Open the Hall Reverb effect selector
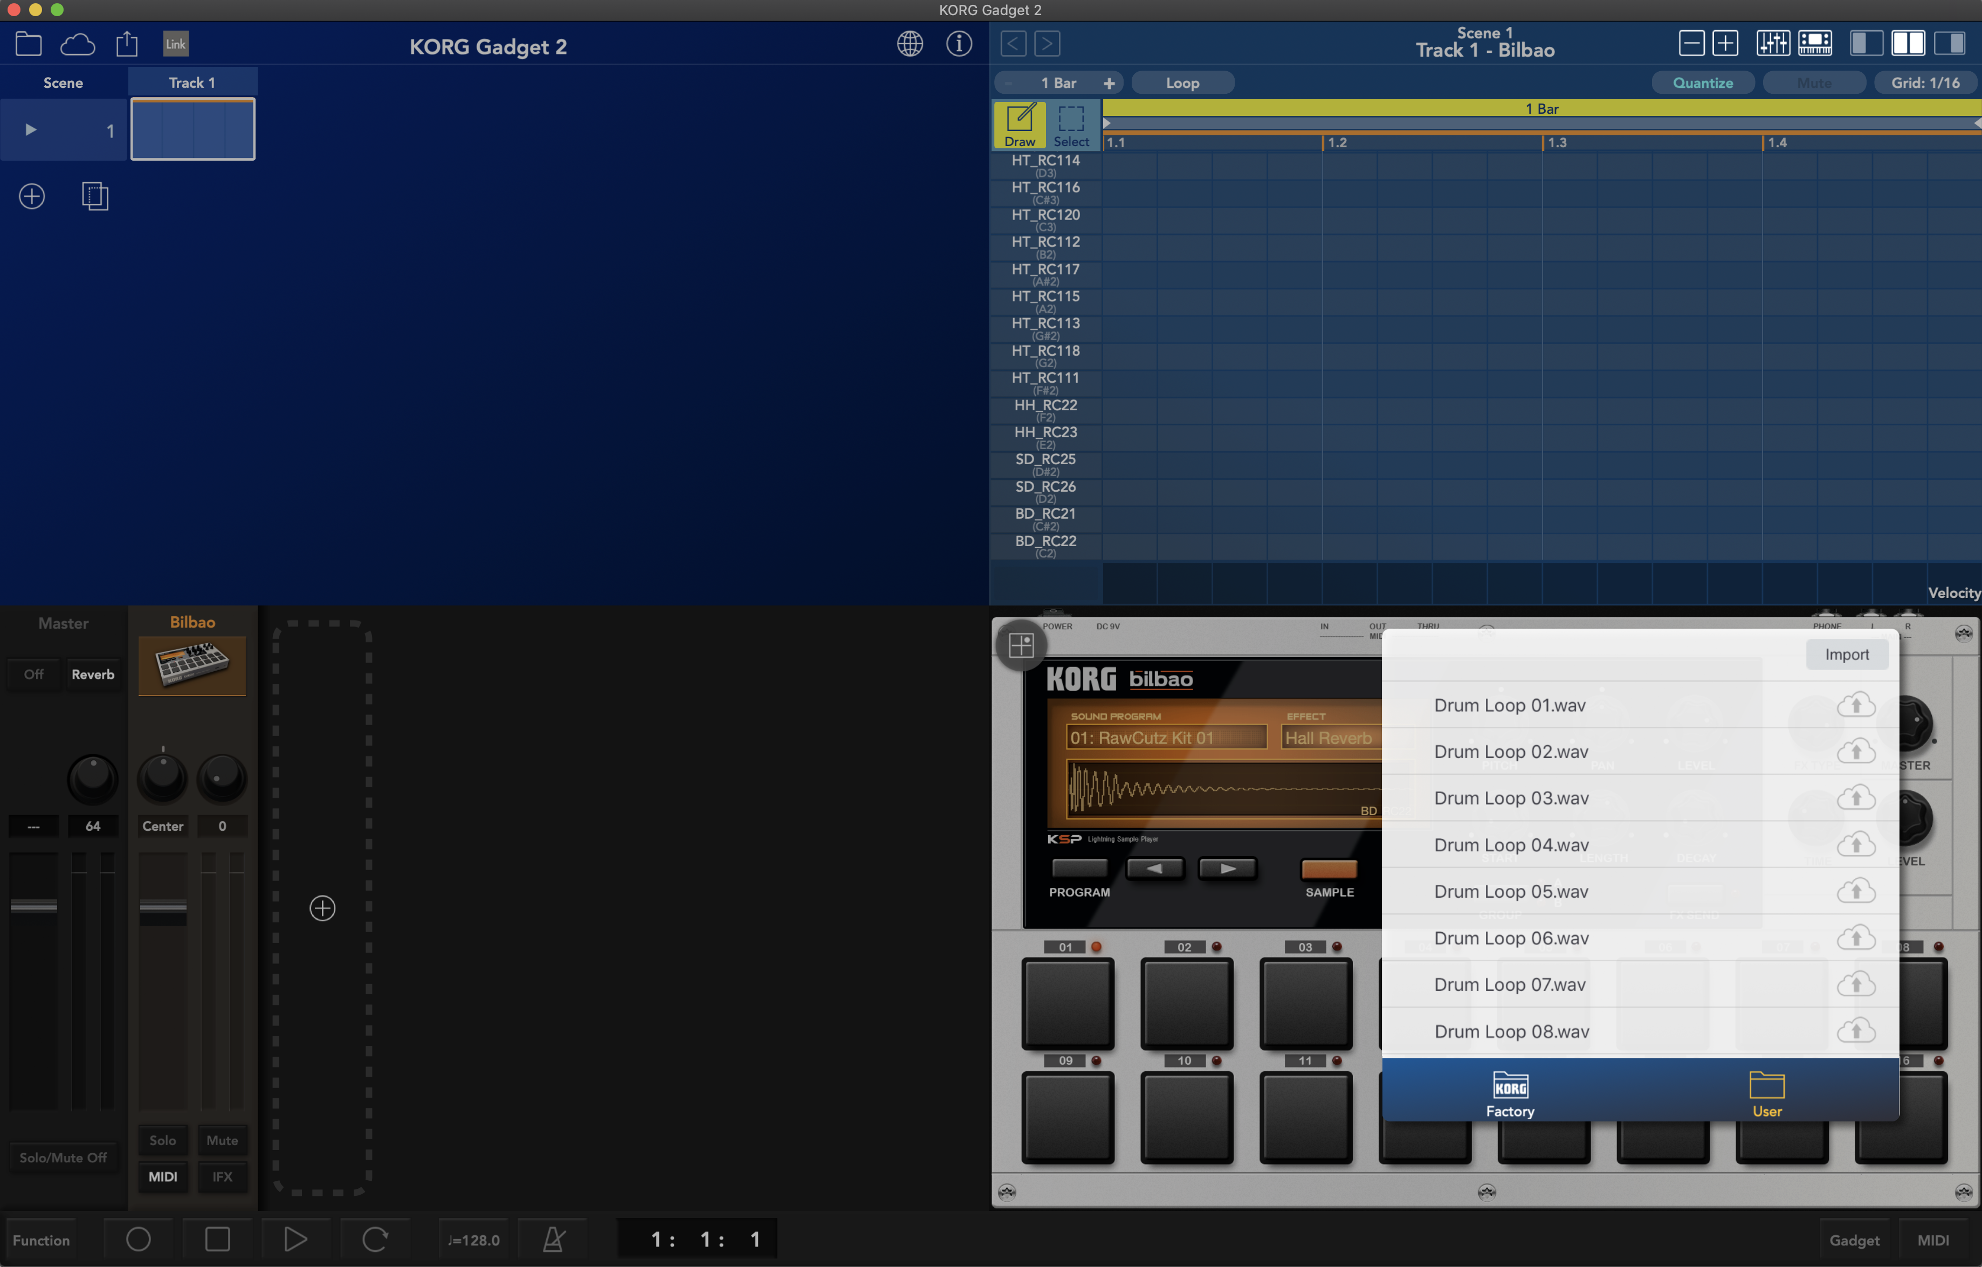The image size is (1982, 1267). pyautogui.click(x=1331, y=738)
